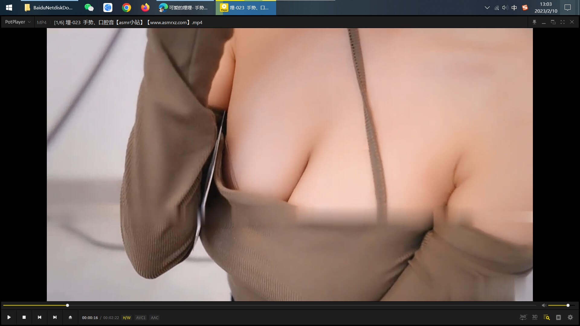Stop playback with the Stop button
580x326 pixels.
(x=24, y=317)
